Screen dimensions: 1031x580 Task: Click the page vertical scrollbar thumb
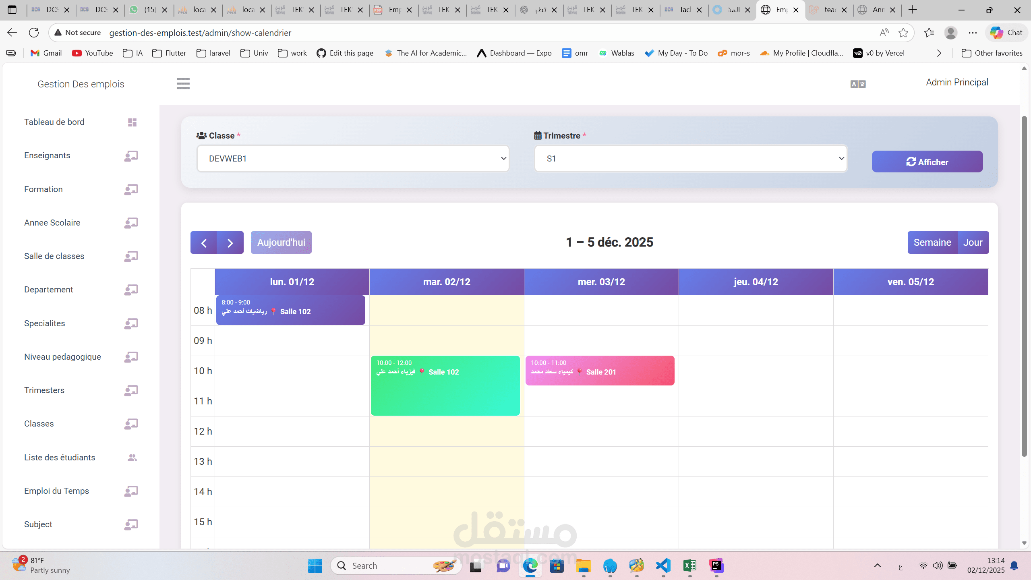point(1024,286)
